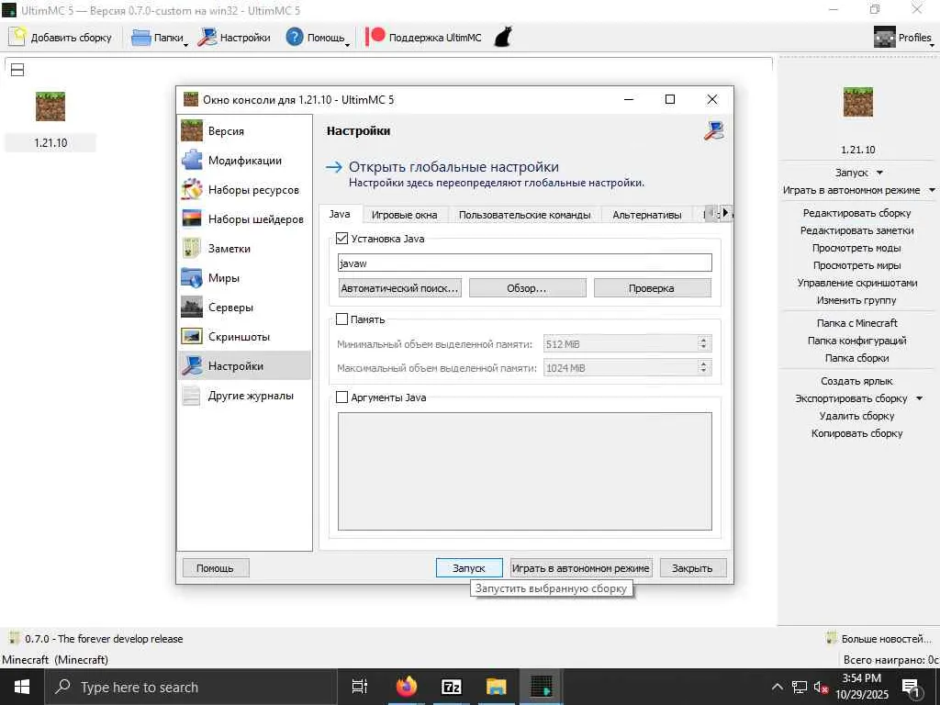
Task: Click the Windows search box
Action: tap(191, 687)
